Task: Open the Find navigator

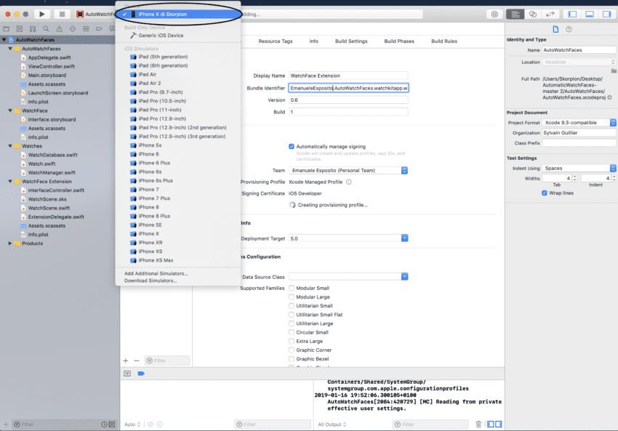Action: coord(46,29)
